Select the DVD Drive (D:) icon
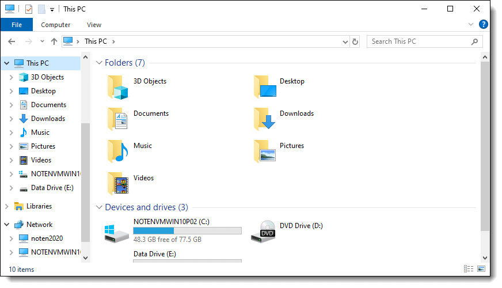502x288 pixels. (x=263, y=232)
